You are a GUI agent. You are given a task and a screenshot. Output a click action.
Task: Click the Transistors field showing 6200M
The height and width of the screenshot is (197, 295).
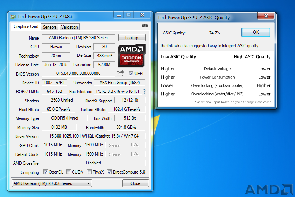[104, 65]
